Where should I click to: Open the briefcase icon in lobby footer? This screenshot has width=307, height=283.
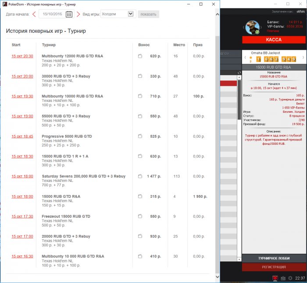pos(283,278)
